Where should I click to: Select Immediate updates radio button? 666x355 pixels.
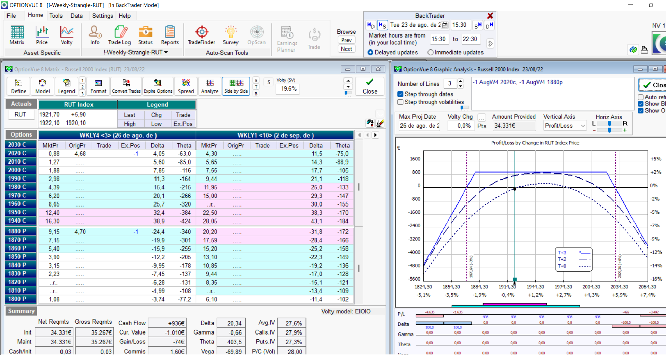[431, 52]
